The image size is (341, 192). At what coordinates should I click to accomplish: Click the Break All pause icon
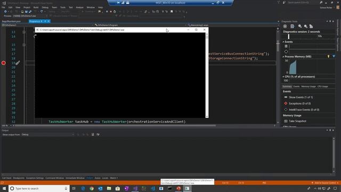107,12
